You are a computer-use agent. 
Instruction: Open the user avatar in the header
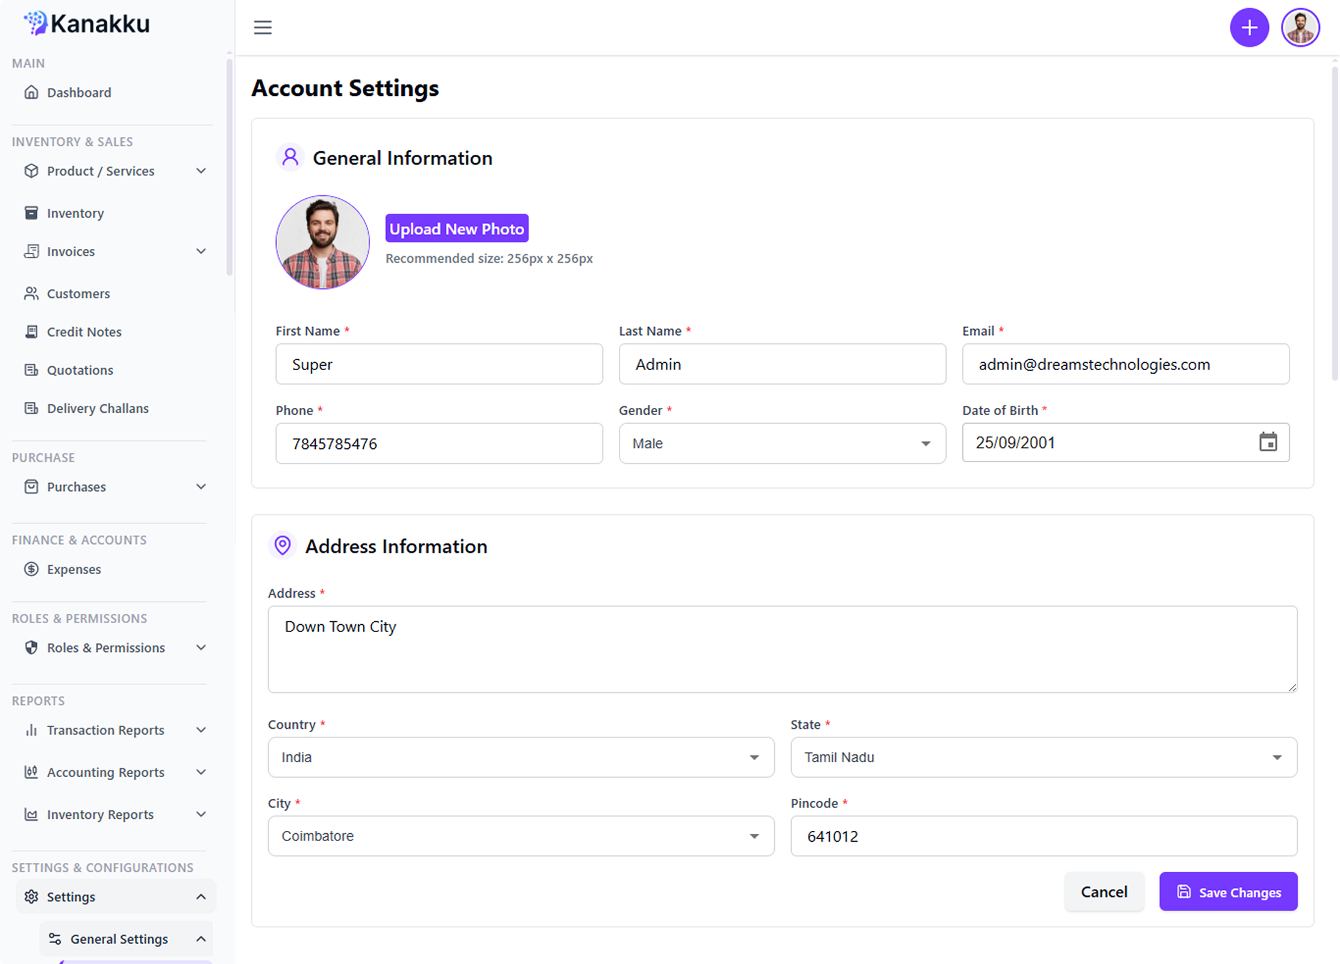[1300, 28]
